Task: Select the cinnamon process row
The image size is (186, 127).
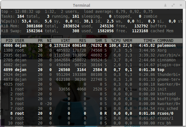Action: [92, 60]
